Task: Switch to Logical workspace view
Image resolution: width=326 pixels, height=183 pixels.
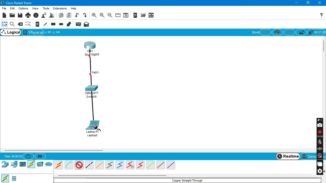Action: pyautogui.click(x=11, y=32)
